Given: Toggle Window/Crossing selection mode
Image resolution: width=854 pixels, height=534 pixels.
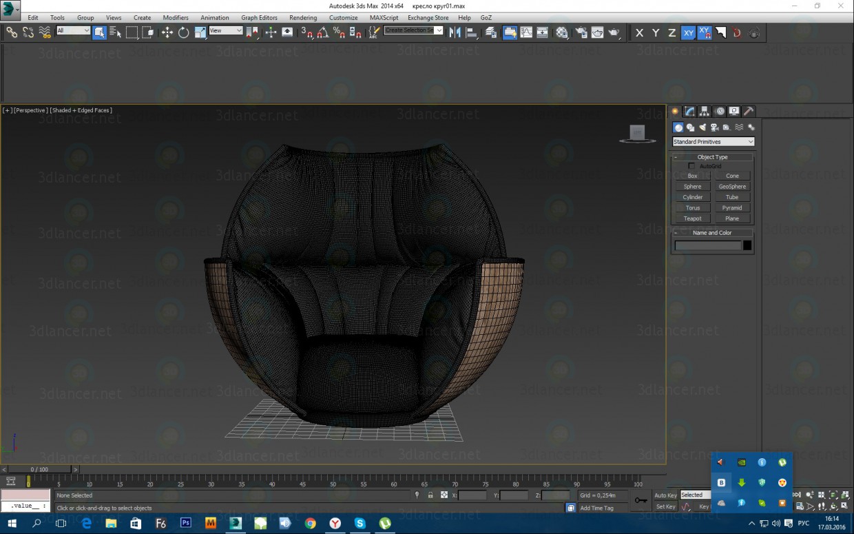Looking at the screenshot, I should [147, 32].
